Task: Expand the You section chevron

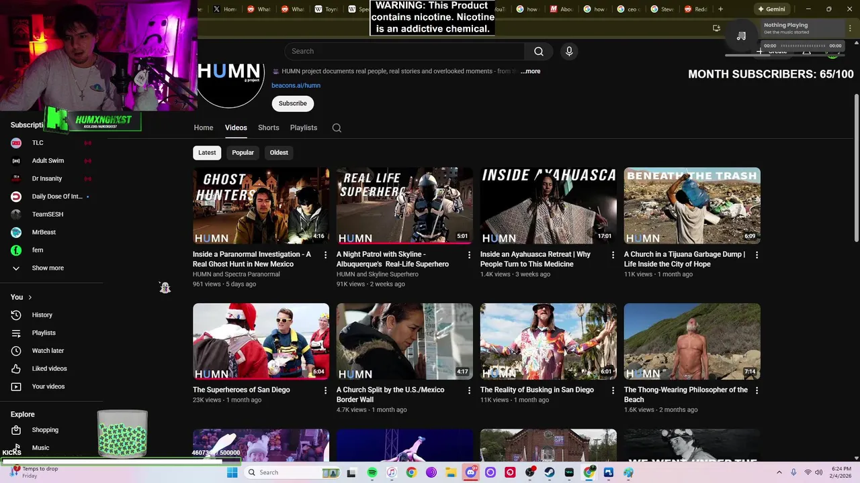Action: coord(30,297)
